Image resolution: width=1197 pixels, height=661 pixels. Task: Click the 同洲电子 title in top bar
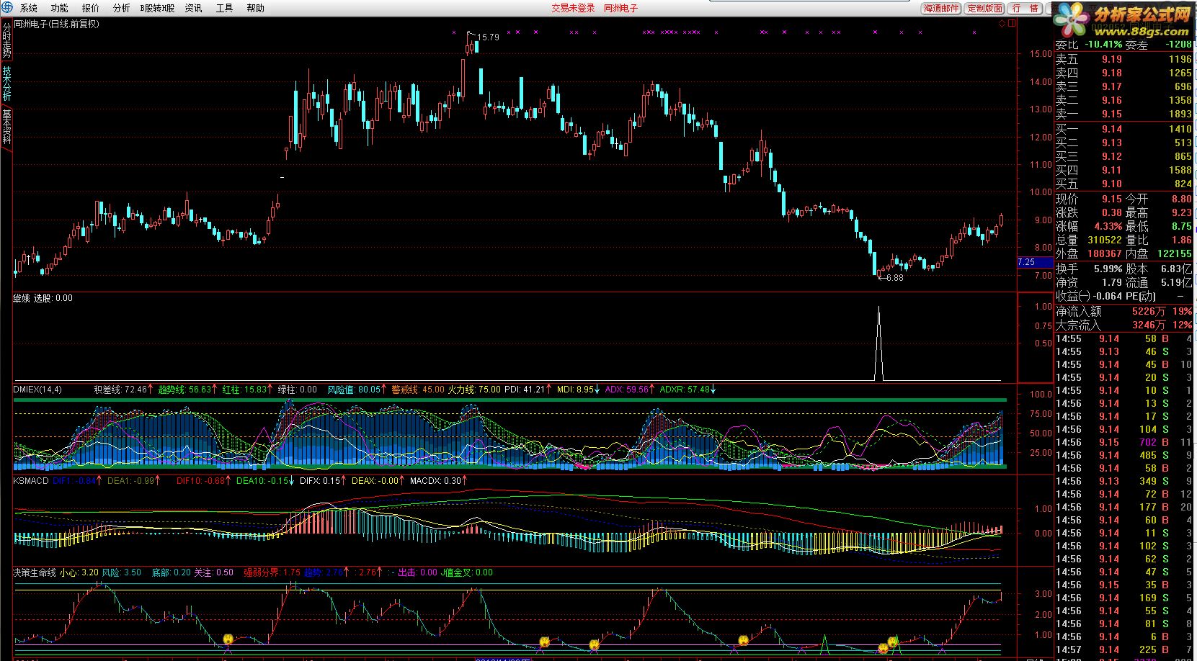coord(620,8)
